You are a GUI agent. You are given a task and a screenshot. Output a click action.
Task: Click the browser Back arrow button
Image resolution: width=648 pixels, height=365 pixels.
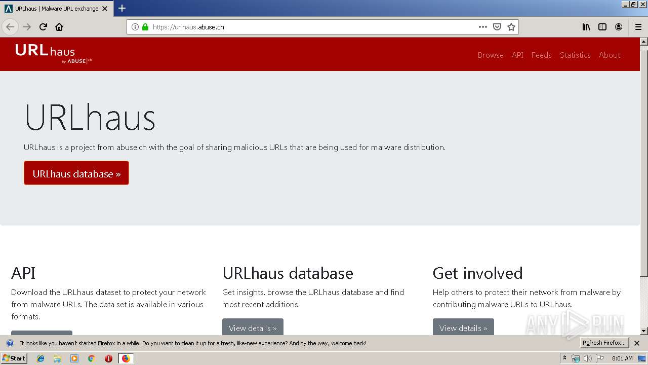tap(10, 27)
